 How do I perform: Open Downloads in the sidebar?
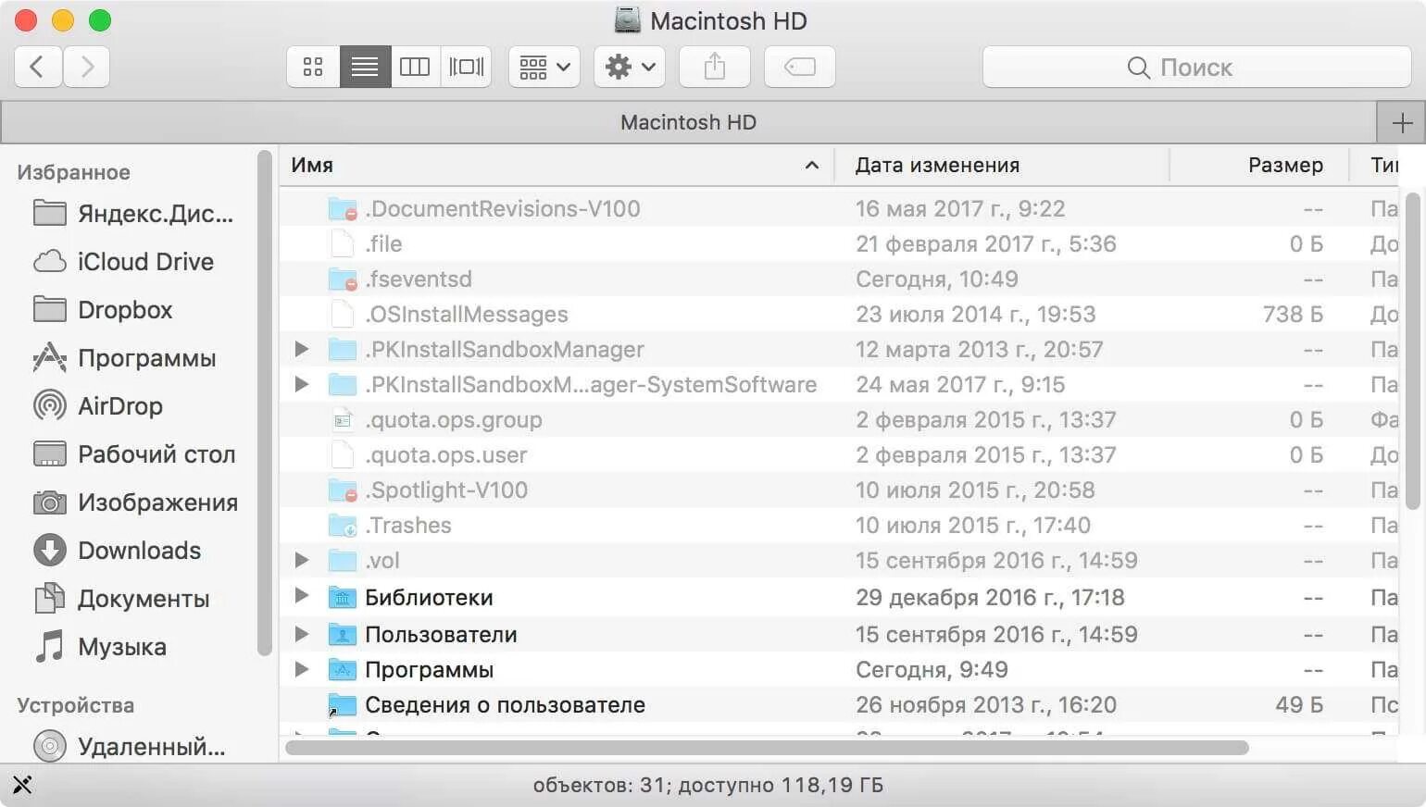point(117,551)
